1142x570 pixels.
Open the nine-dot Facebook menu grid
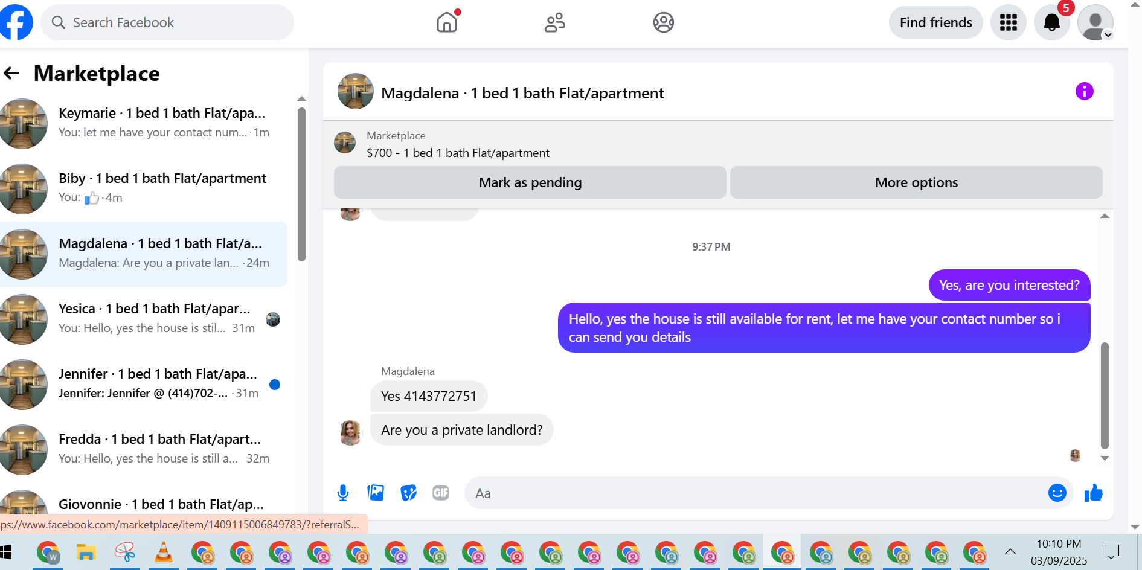pyautogui.click(x=1008, y=23)
